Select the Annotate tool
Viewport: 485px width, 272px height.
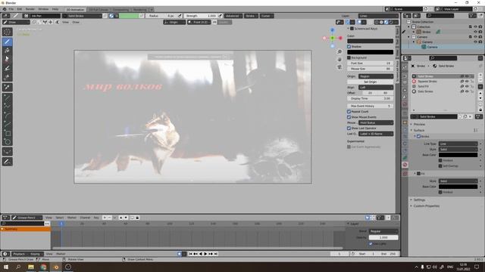(x=7, y=162)
